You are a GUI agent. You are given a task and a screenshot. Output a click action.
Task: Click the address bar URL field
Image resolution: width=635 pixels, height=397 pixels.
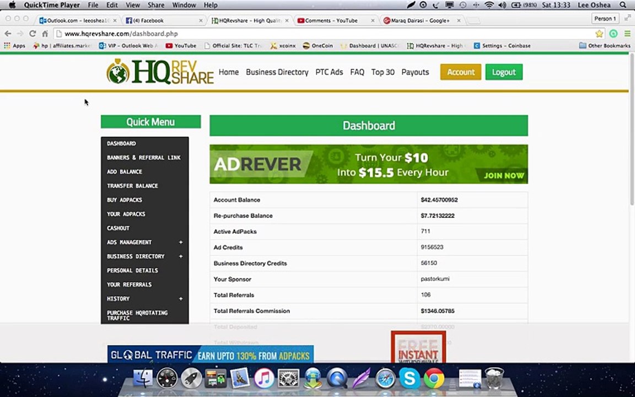pyautogui.click(x=324, y=34)
